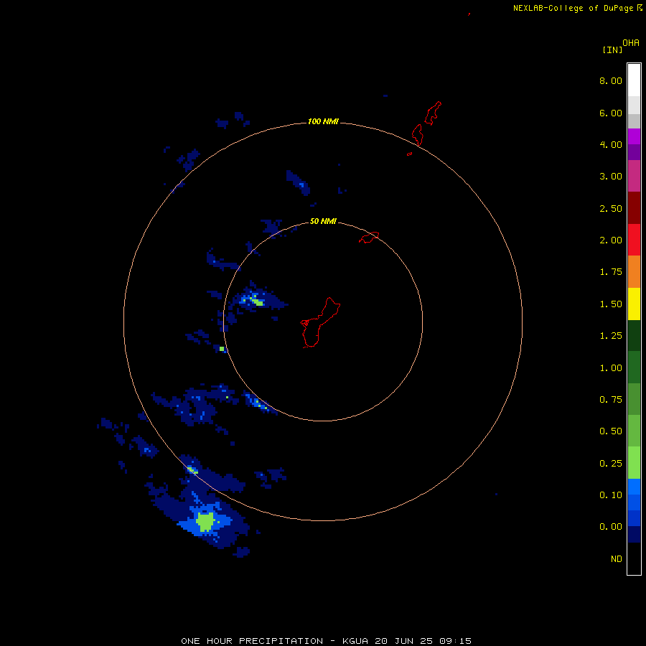
Task: Select the 6.00 legend value
Action: pyautogui.click(x=611, y=113)
